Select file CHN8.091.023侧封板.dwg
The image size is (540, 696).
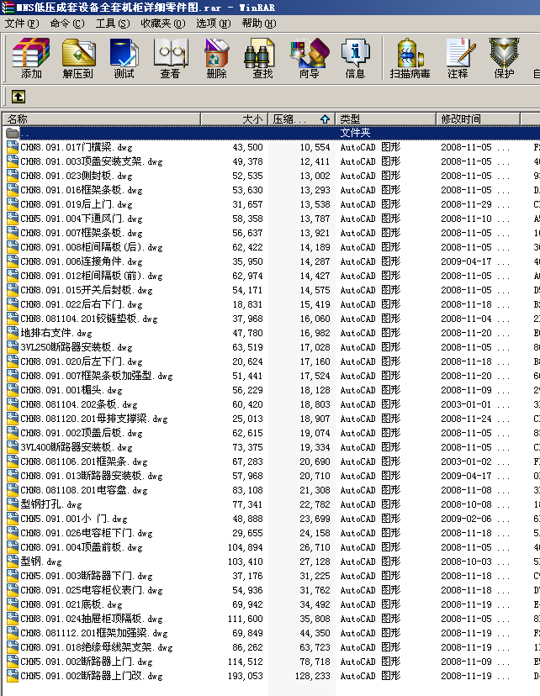point(77,176)
